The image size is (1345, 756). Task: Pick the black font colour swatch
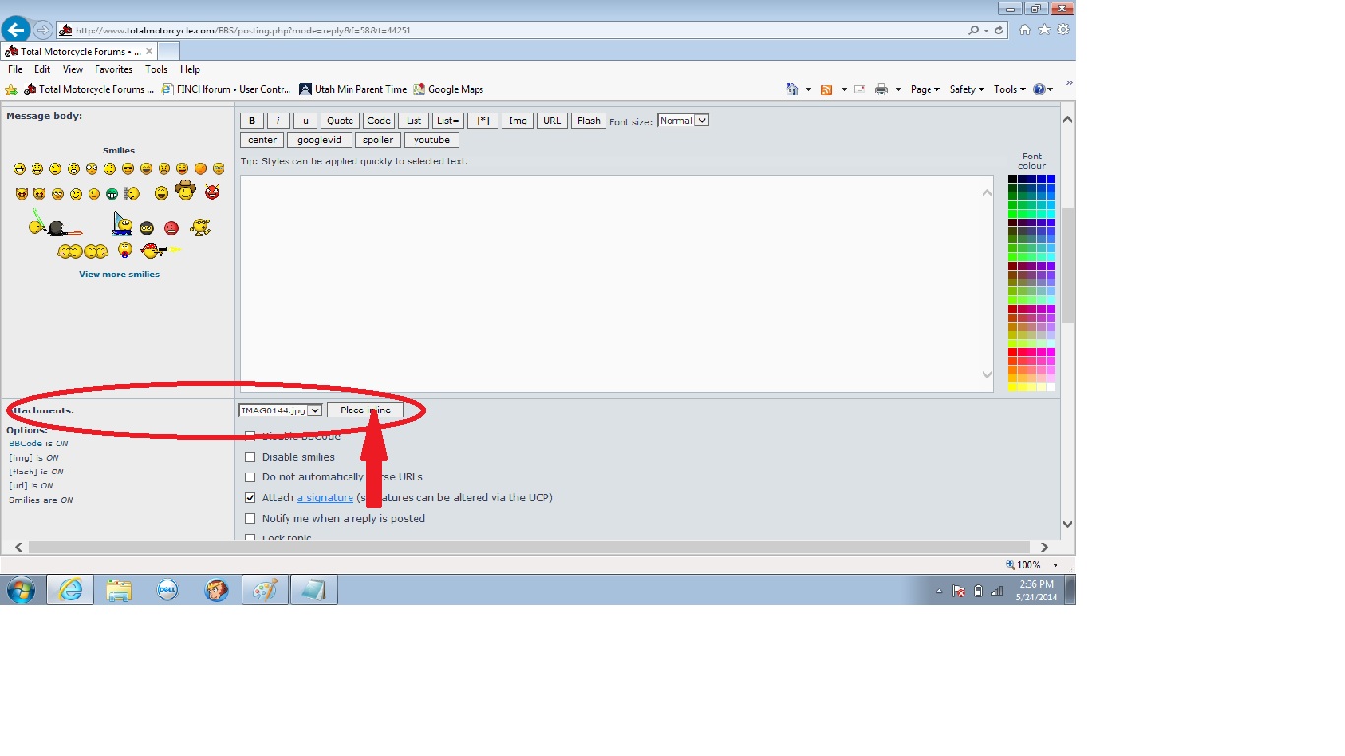[1012, 179]
